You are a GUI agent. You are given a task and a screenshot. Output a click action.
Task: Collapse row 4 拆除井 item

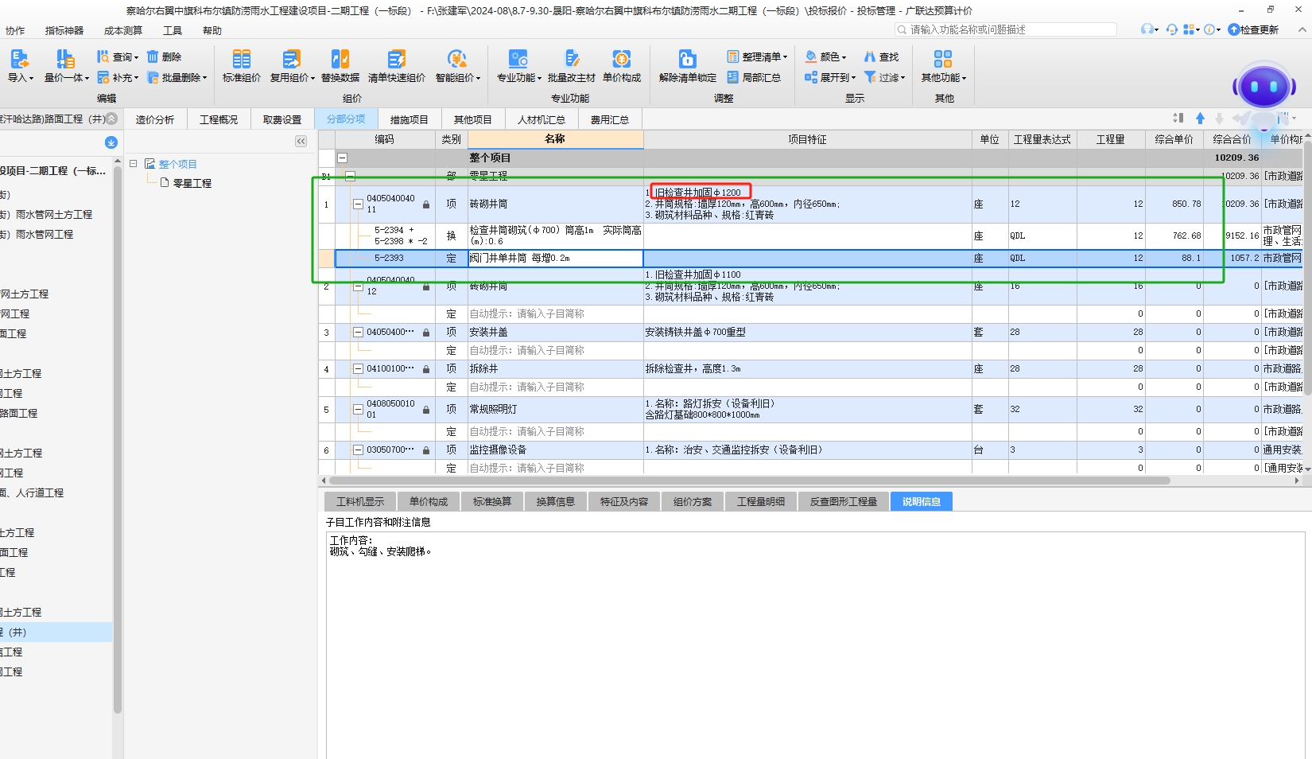(358, 368)
